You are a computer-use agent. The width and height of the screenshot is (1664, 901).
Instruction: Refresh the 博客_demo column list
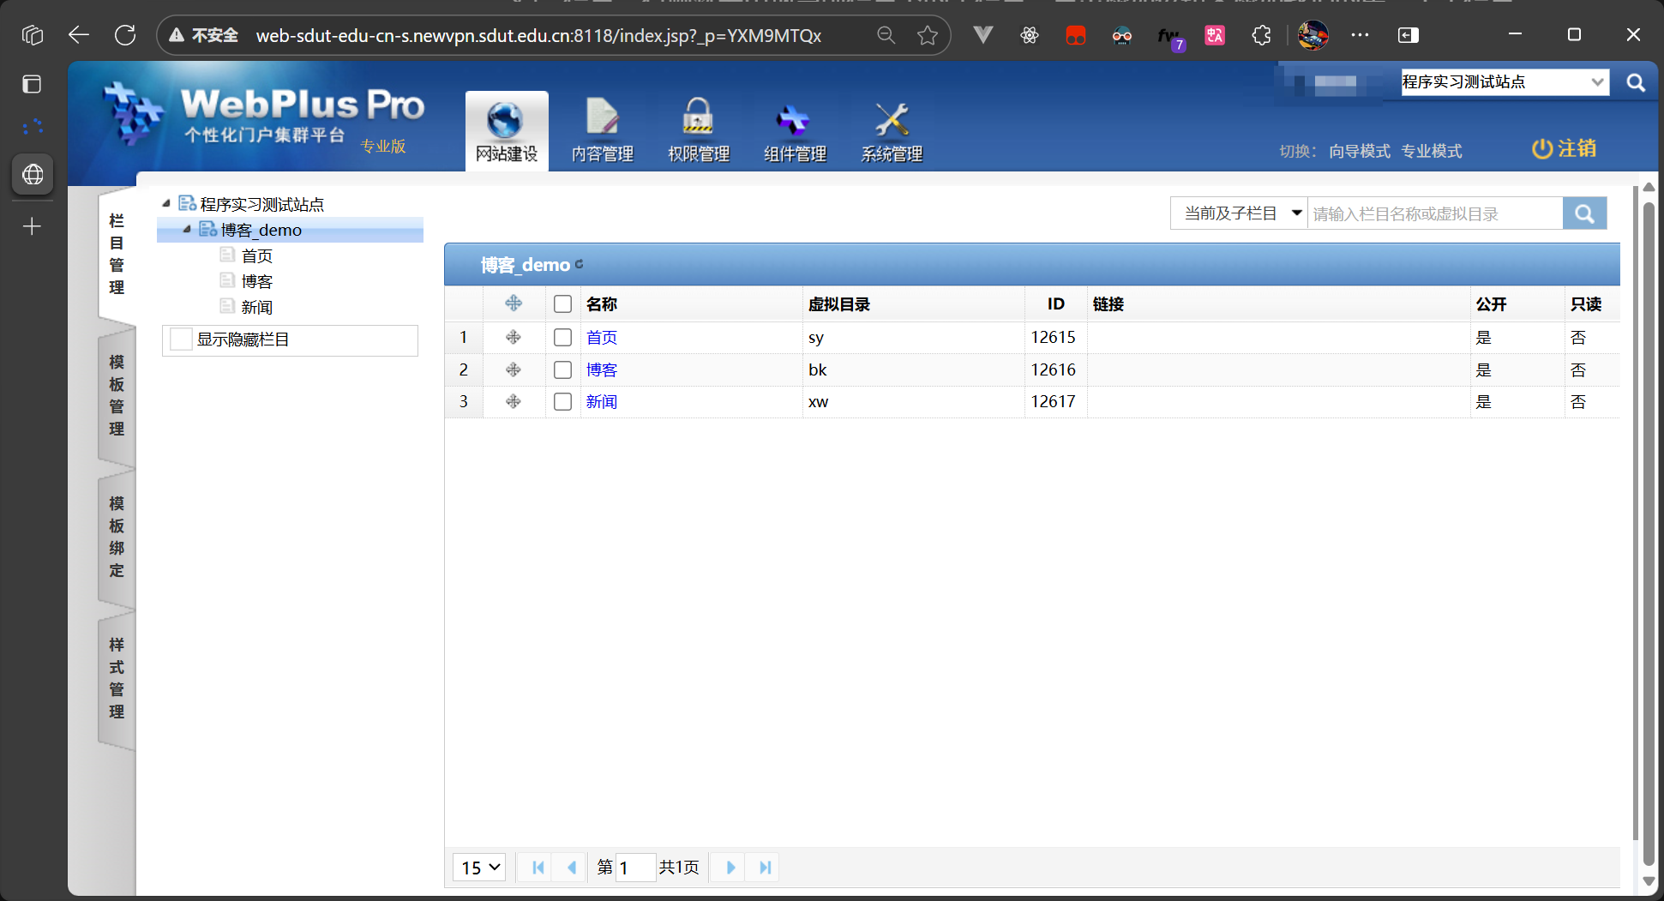tap(580, 266)
